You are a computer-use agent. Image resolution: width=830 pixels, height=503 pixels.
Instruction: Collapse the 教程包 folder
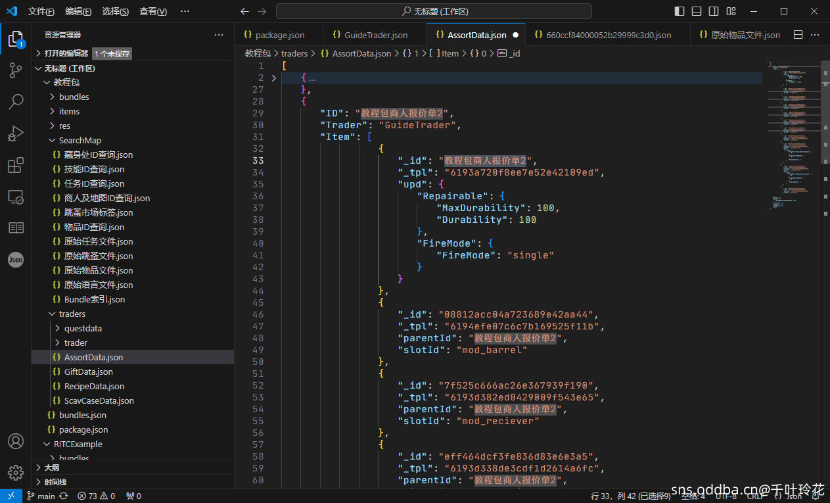pos(47,82)
